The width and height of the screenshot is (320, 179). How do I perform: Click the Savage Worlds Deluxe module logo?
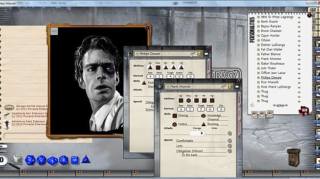(9, 108)
